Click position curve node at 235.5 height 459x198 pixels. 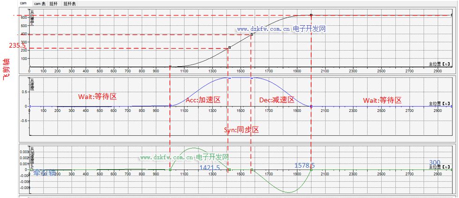click(229, 48)
